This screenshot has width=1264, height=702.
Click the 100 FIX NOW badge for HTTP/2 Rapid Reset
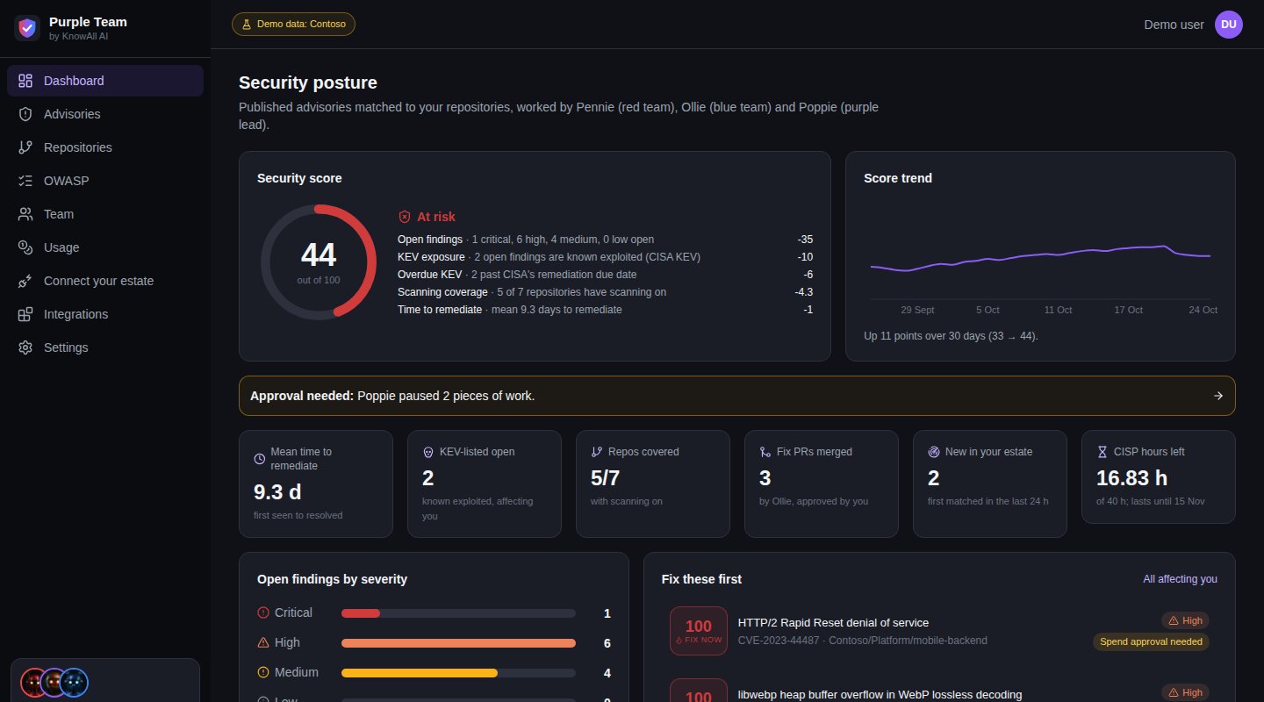pyautogui.click(x=699, y=631)
